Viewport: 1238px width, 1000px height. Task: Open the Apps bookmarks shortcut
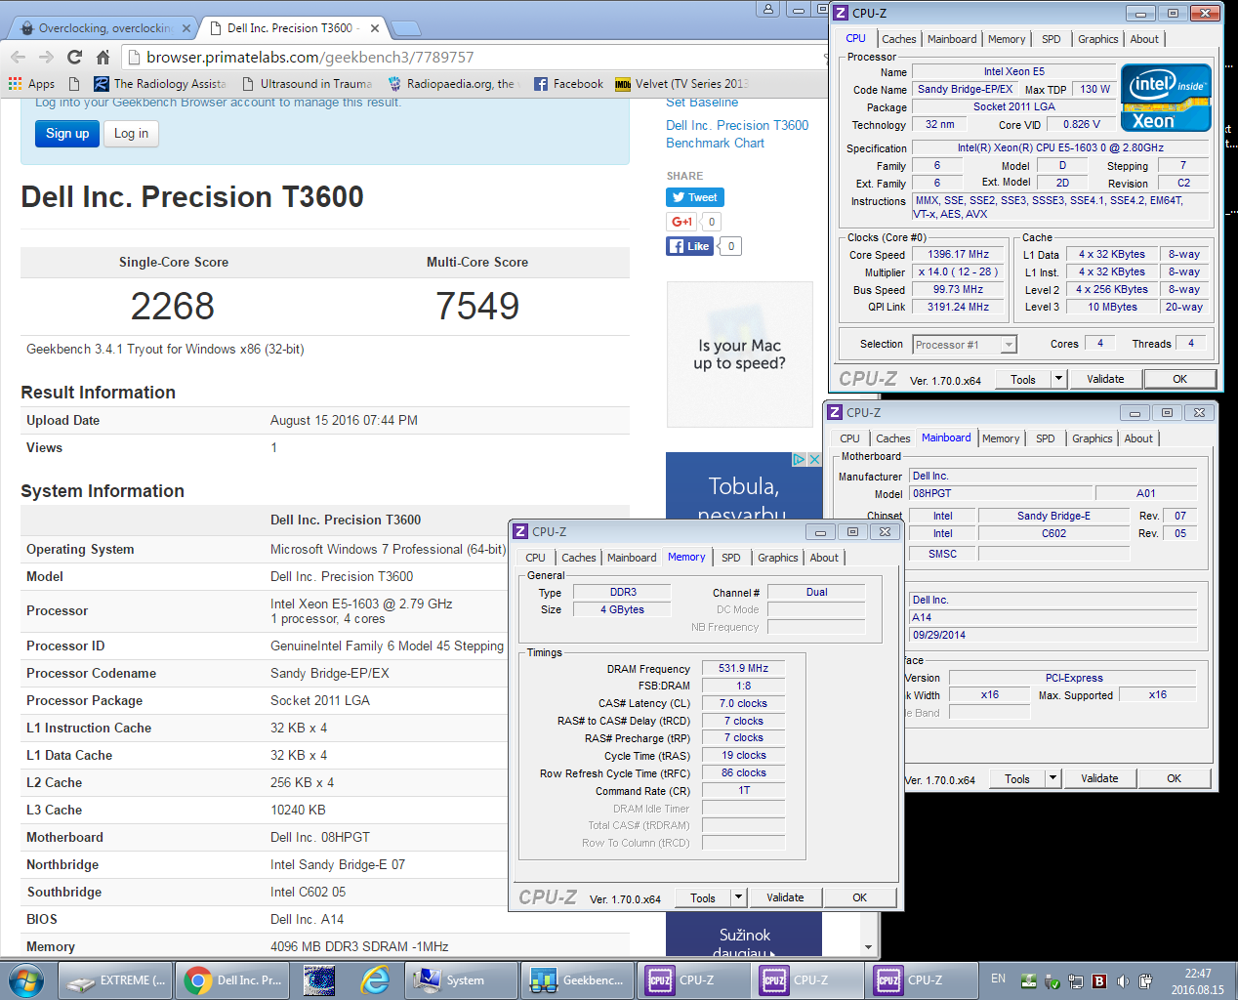(31, 84)
